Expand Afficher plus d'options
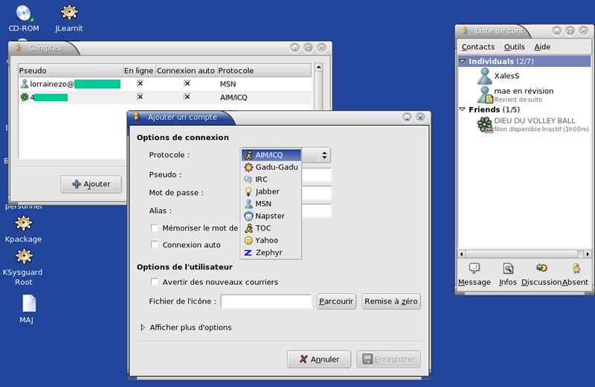 (143, 327)
